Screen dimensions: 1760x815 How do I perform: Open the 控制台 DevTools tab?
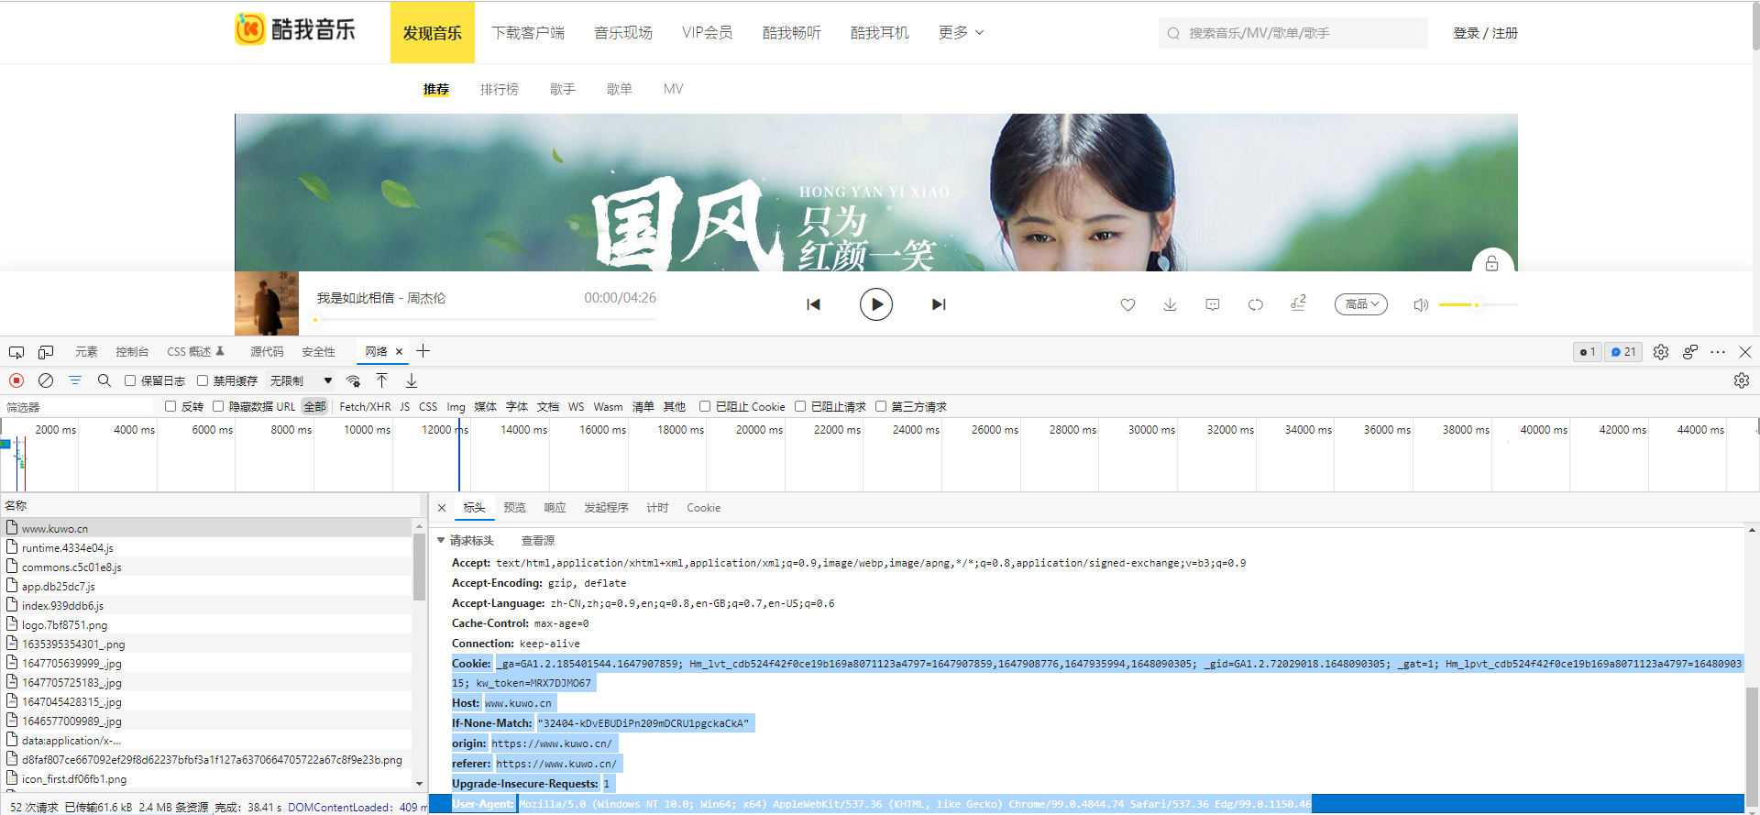[132, 352]
